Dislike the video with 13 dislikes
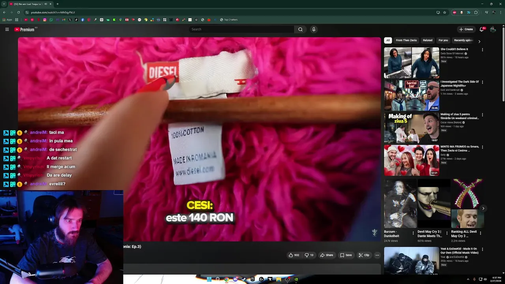Viewport: 505px width, 284px height. pos(309,255)
